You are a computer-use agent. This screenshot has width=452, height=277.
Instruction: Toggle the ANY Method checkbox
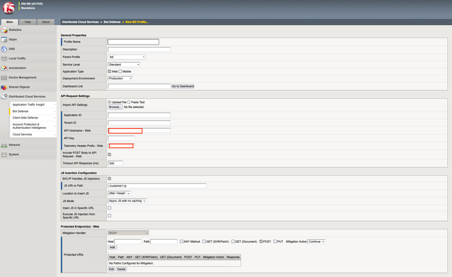tap(182, 241)
